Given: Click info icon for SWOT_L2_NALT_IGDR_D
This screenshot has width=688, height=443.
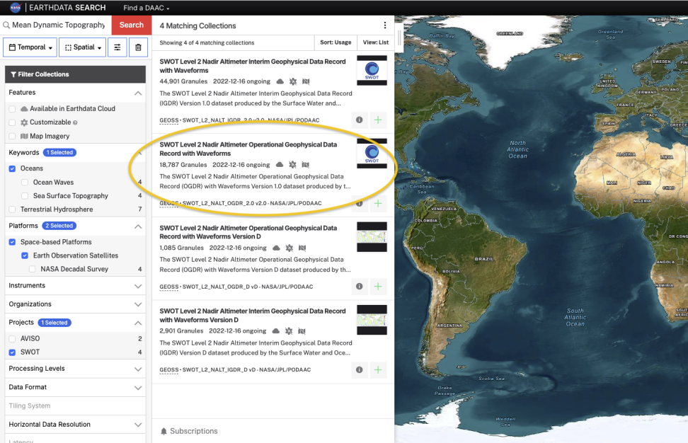Looking at the screenshot, I should (360, 369).
